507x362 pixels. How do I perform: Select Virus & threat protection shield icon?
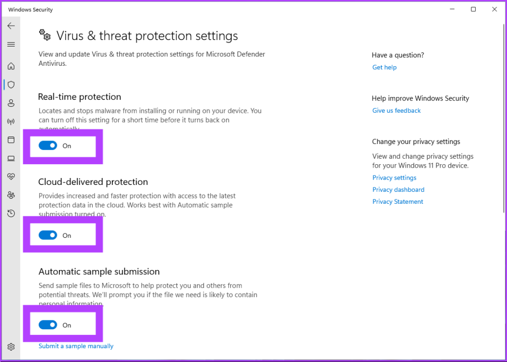(11, 85)
